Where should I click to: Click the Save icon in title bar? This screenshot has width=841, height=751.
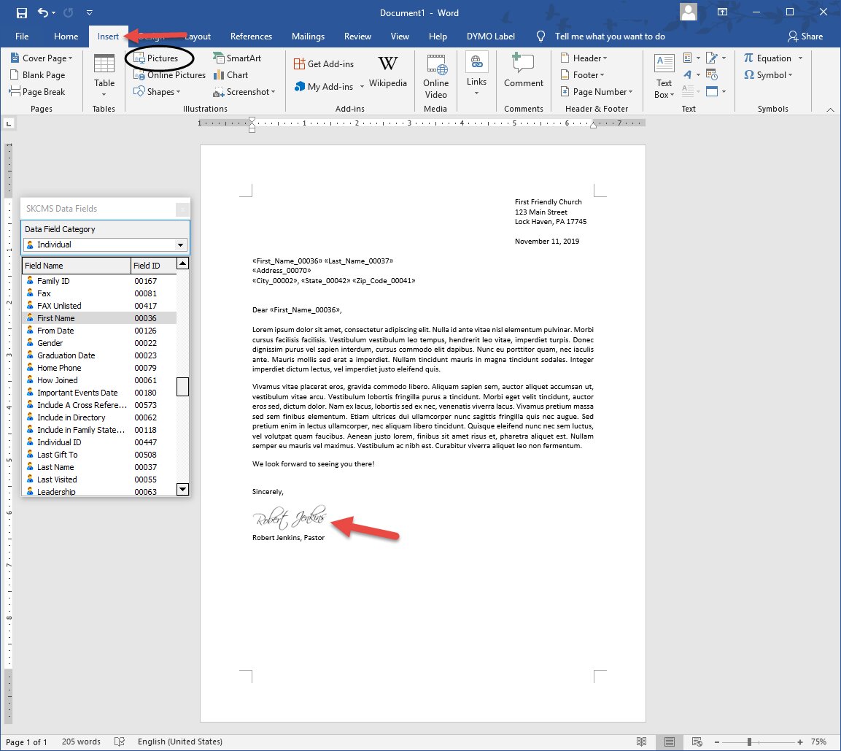pos(21,13)
